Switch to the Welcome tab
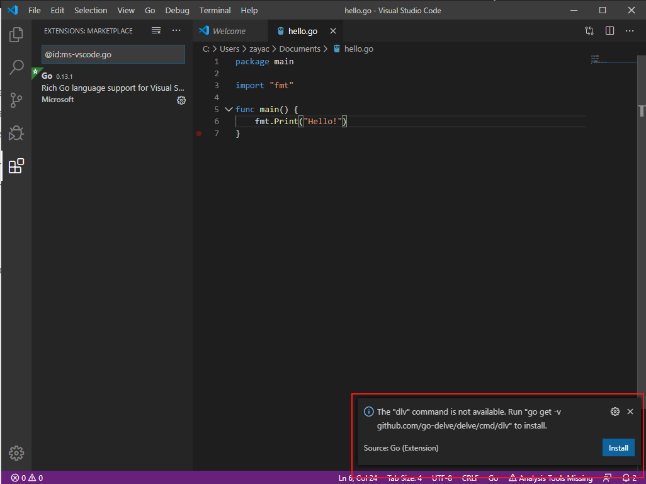Image resolution: width=646 pixels, height=484 pixels. click(230, 31)
